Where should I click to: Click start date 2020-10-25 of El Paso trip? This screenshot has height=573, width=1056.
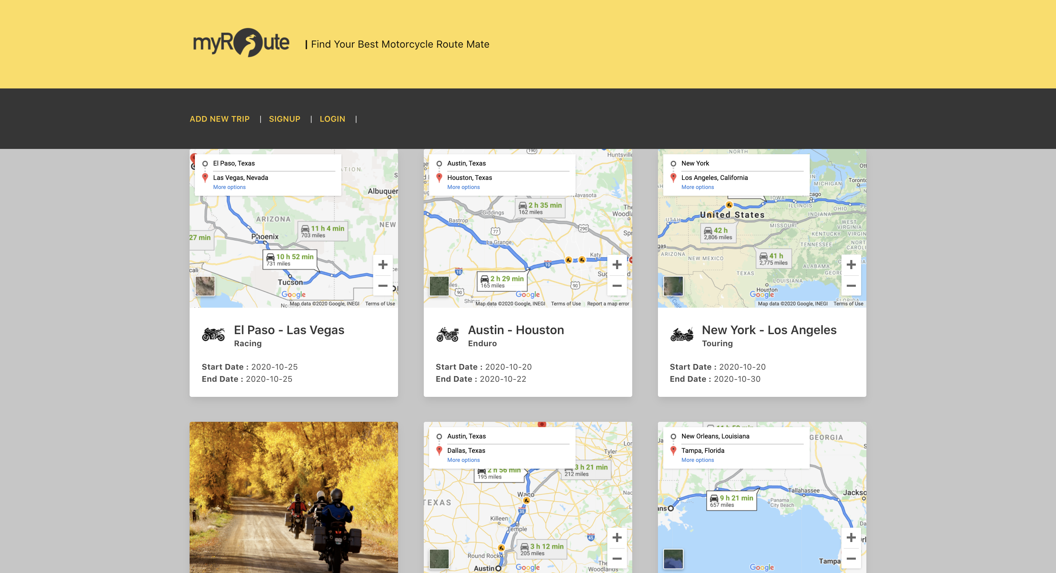(x=274, y=367)
